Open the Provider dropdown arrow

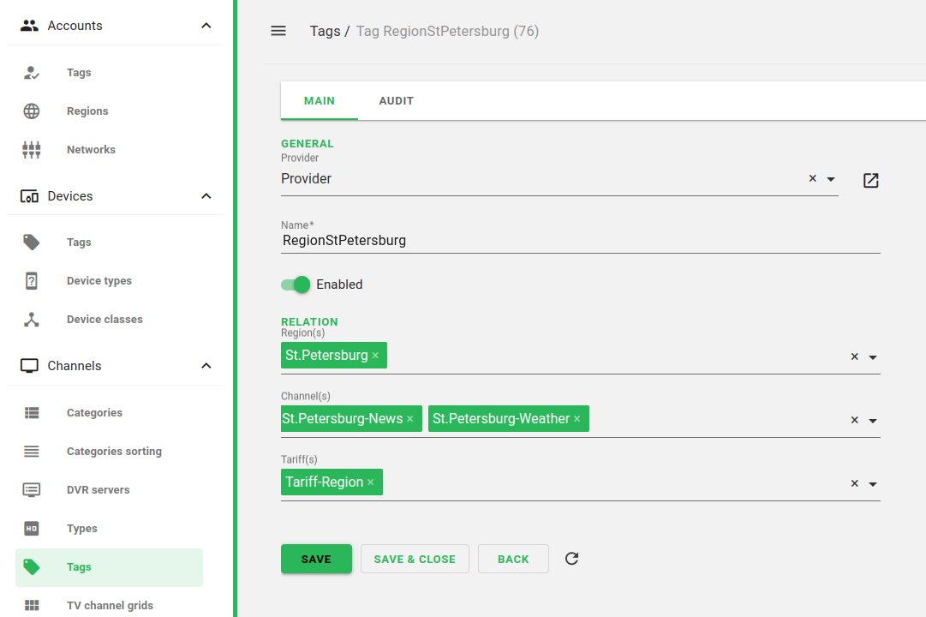pos(831,179)
